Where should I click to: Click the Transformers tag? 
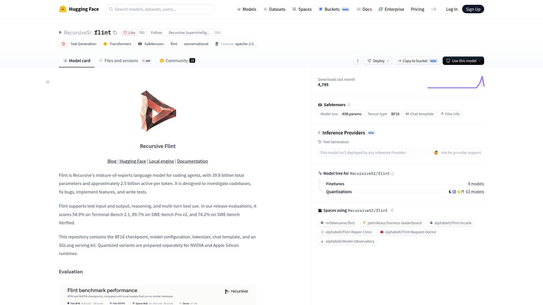pos(117,44)
